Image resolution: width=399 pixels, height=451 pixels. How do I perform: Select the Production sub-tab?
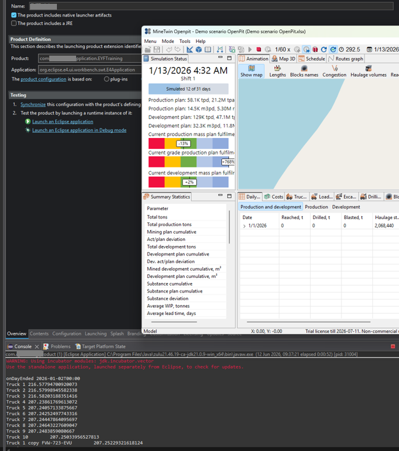tap(317, 207)
